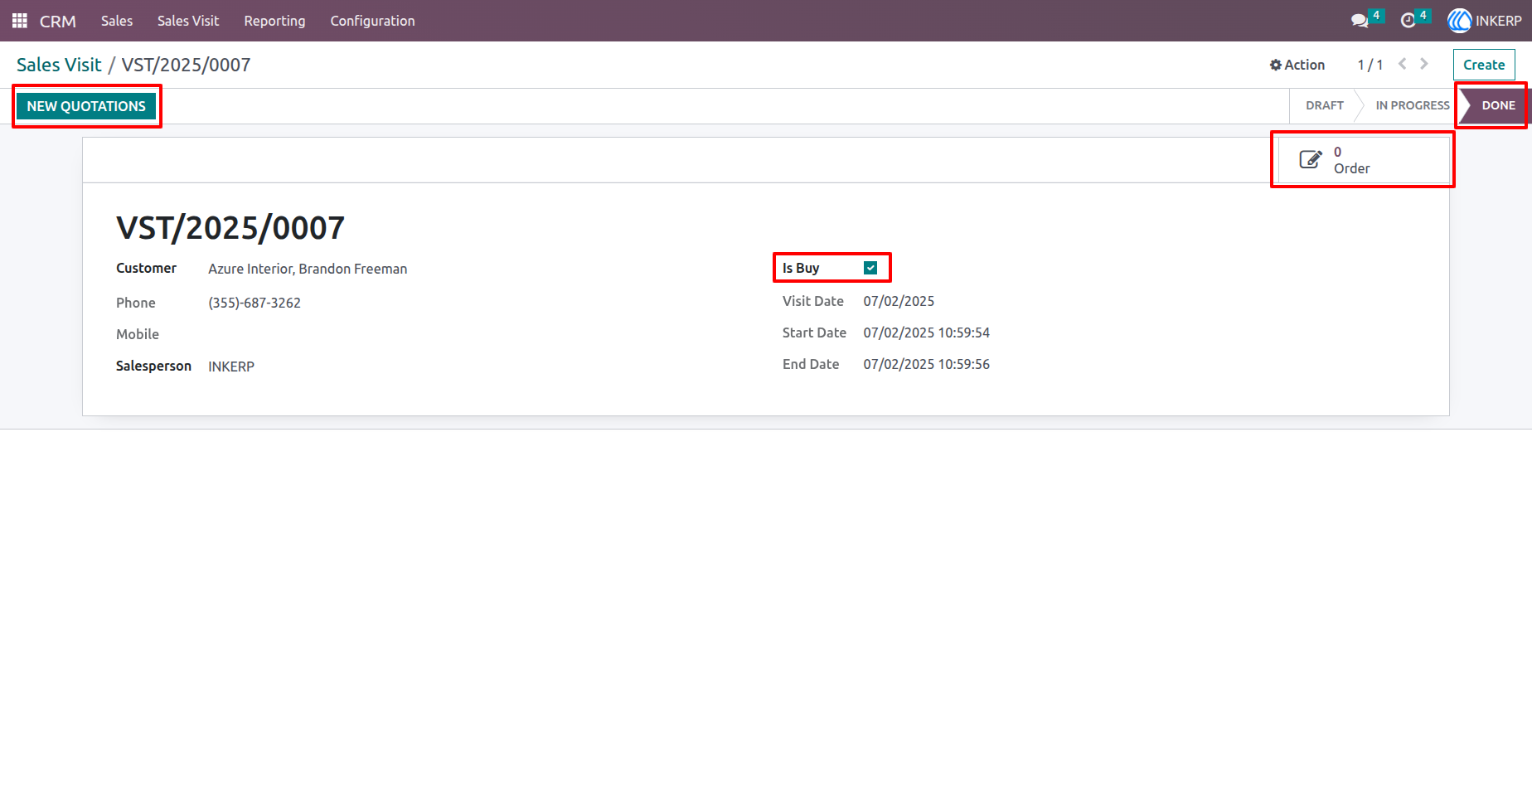Viewport: 1532px width, 801px height.
Task: Open the Configuration menu
Action: pos(372,21)
